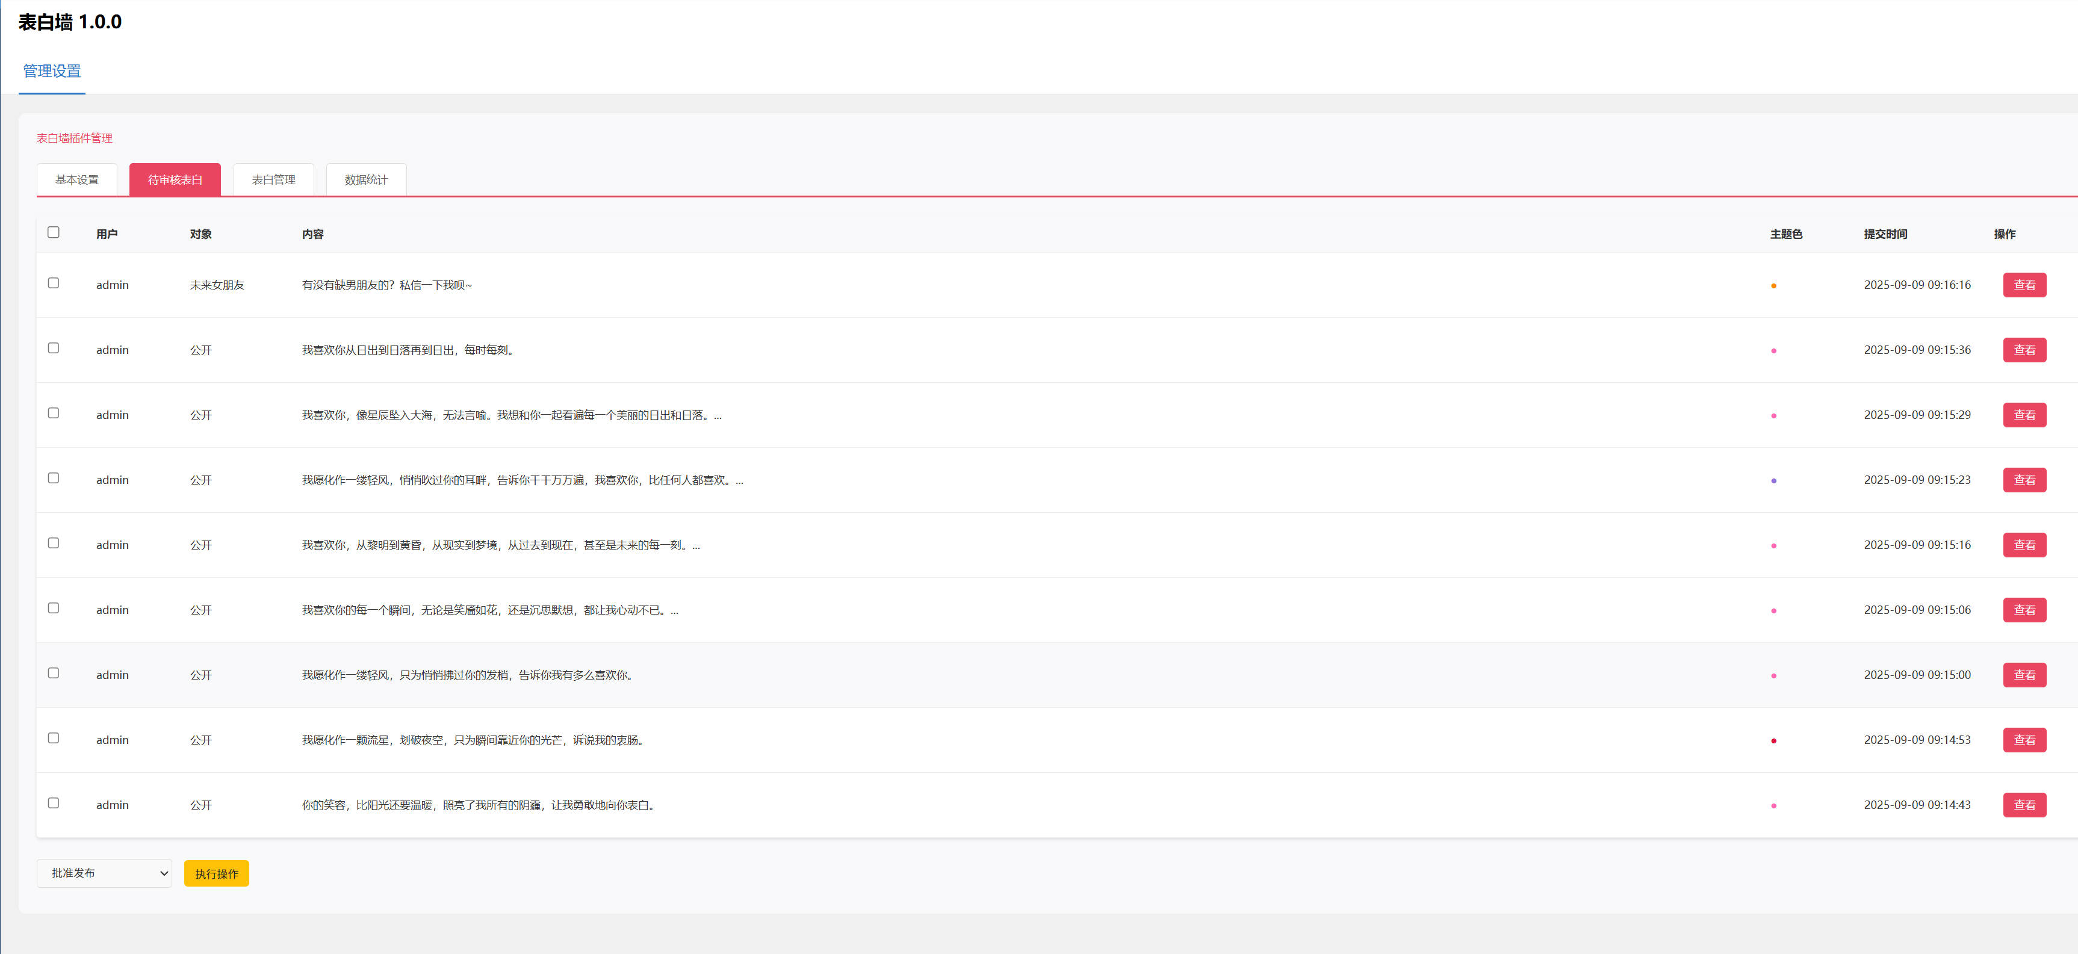Click the 操作 column header
Image resolution: width=2078 pixels, height=954 pixels.
[x=2004, y=234]
